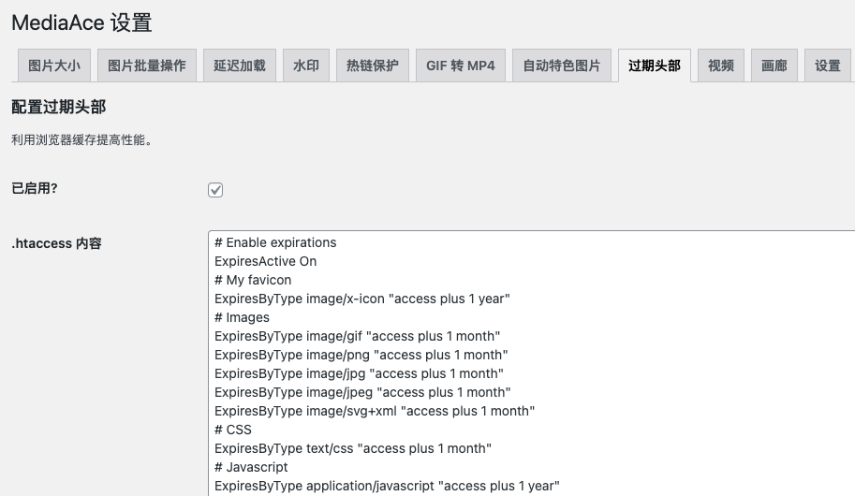
Task: Click the "# Images" comment line
Action: [x=243, y=317]
